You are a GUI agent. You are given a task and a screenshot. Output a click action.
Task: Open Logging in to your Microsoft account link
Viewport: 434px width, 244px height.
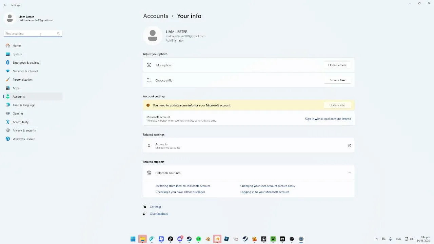[265, 192]
